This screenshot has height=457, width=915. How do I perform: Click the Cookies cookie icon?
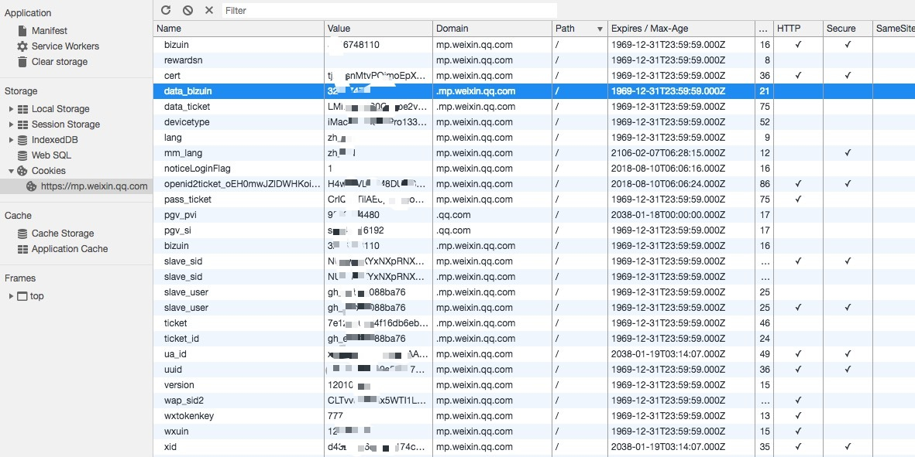(22, 171)
